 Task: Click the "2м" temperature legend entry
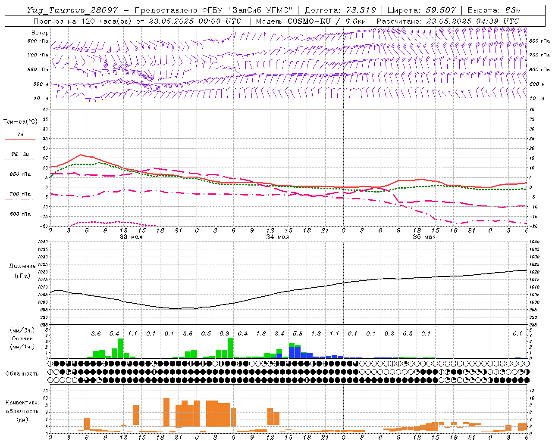click(x=20, y=135)
